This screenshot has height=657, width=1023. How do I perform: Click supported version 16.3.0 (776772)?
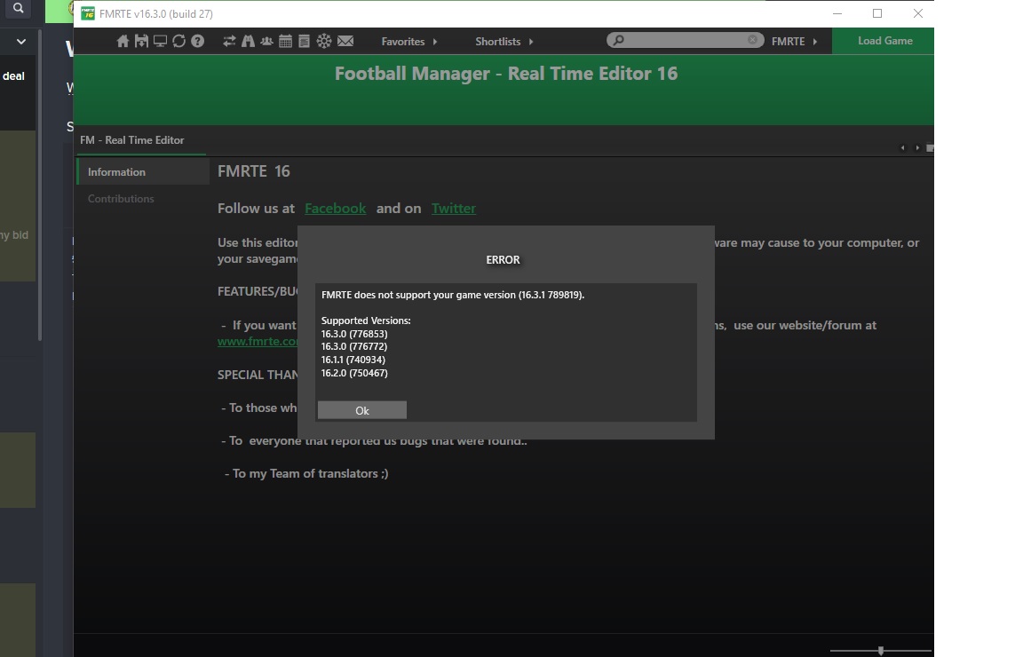point(354,347)
